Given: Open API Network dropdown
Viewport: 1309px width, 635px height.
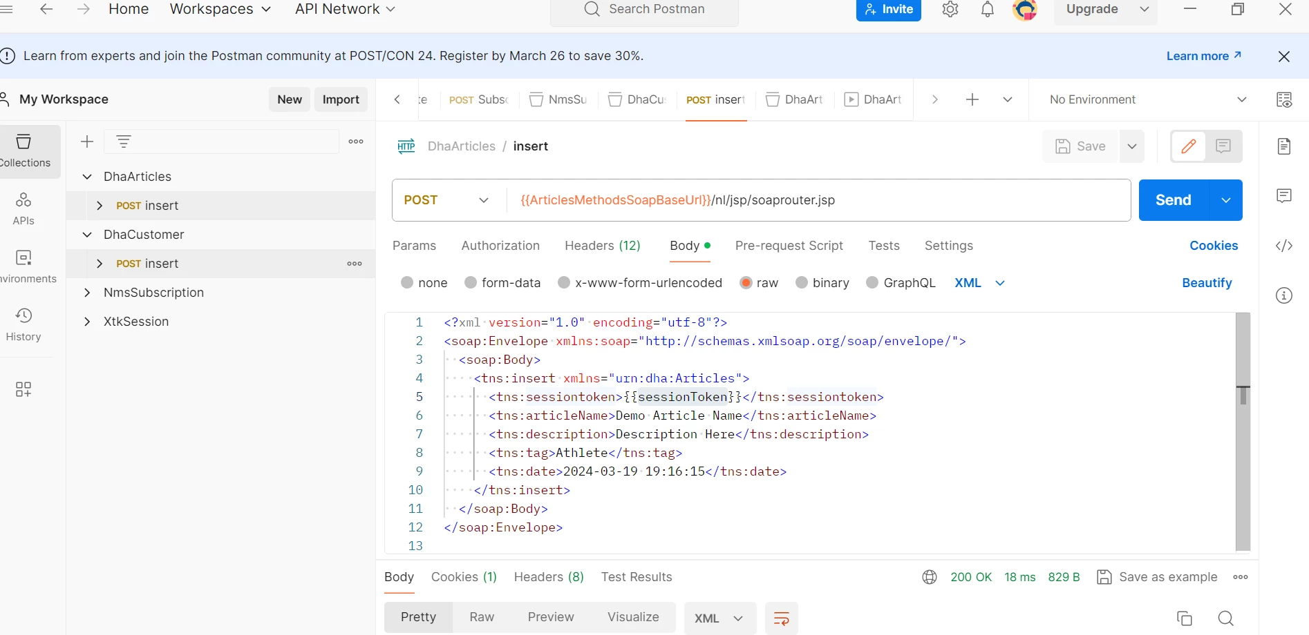Looking at the screenshot, I should (345, 9).
